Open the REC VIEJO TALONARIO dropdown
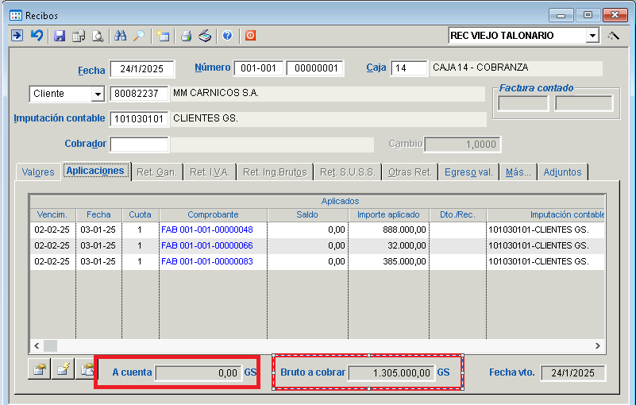636x405 pixels. pyautogui.click(x=592, y=36)
